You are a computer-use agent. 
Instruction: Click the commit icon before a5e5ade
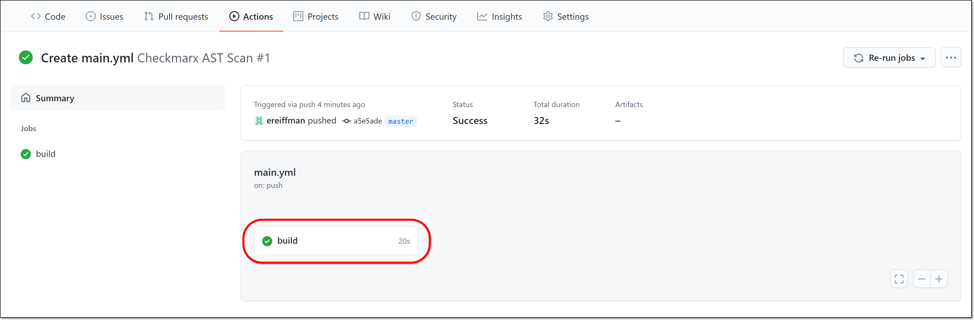click(346, 121)
